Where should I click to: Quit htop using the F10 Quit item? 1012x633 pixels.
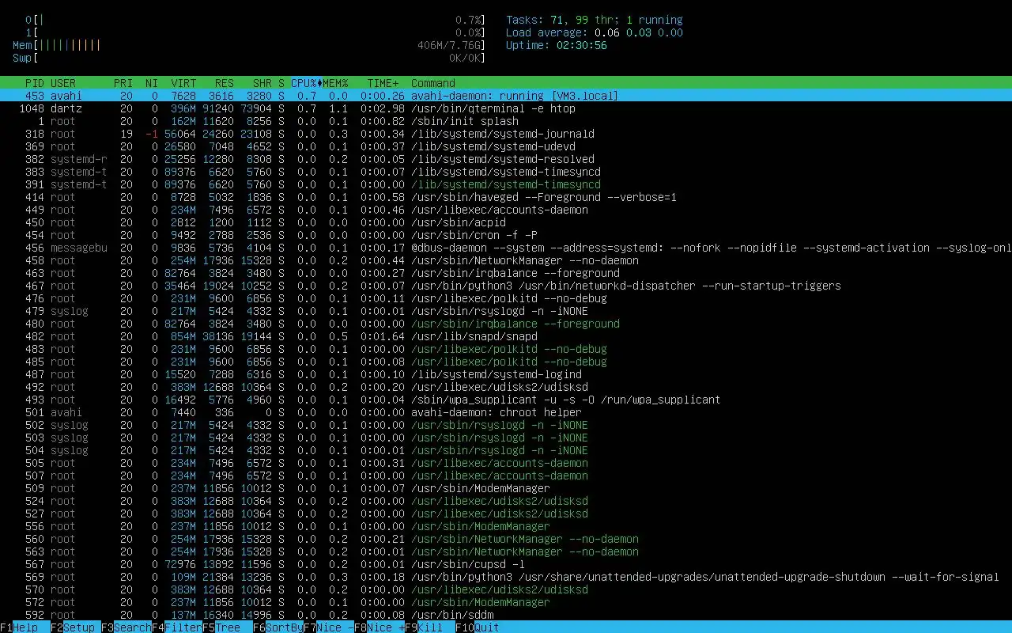click(x=478, y=627)
